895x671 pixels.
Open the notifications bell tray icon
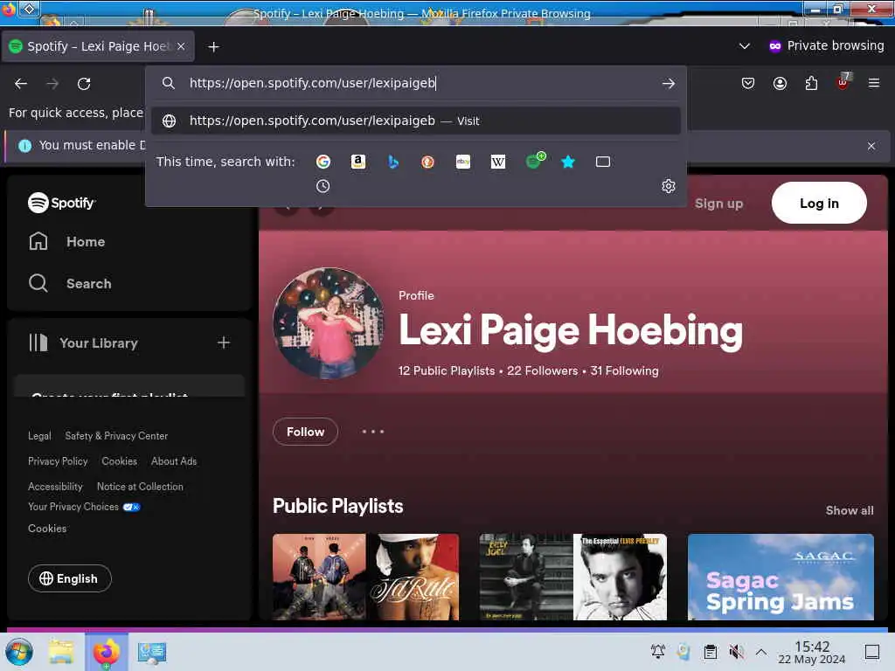[x=658, y=651]
